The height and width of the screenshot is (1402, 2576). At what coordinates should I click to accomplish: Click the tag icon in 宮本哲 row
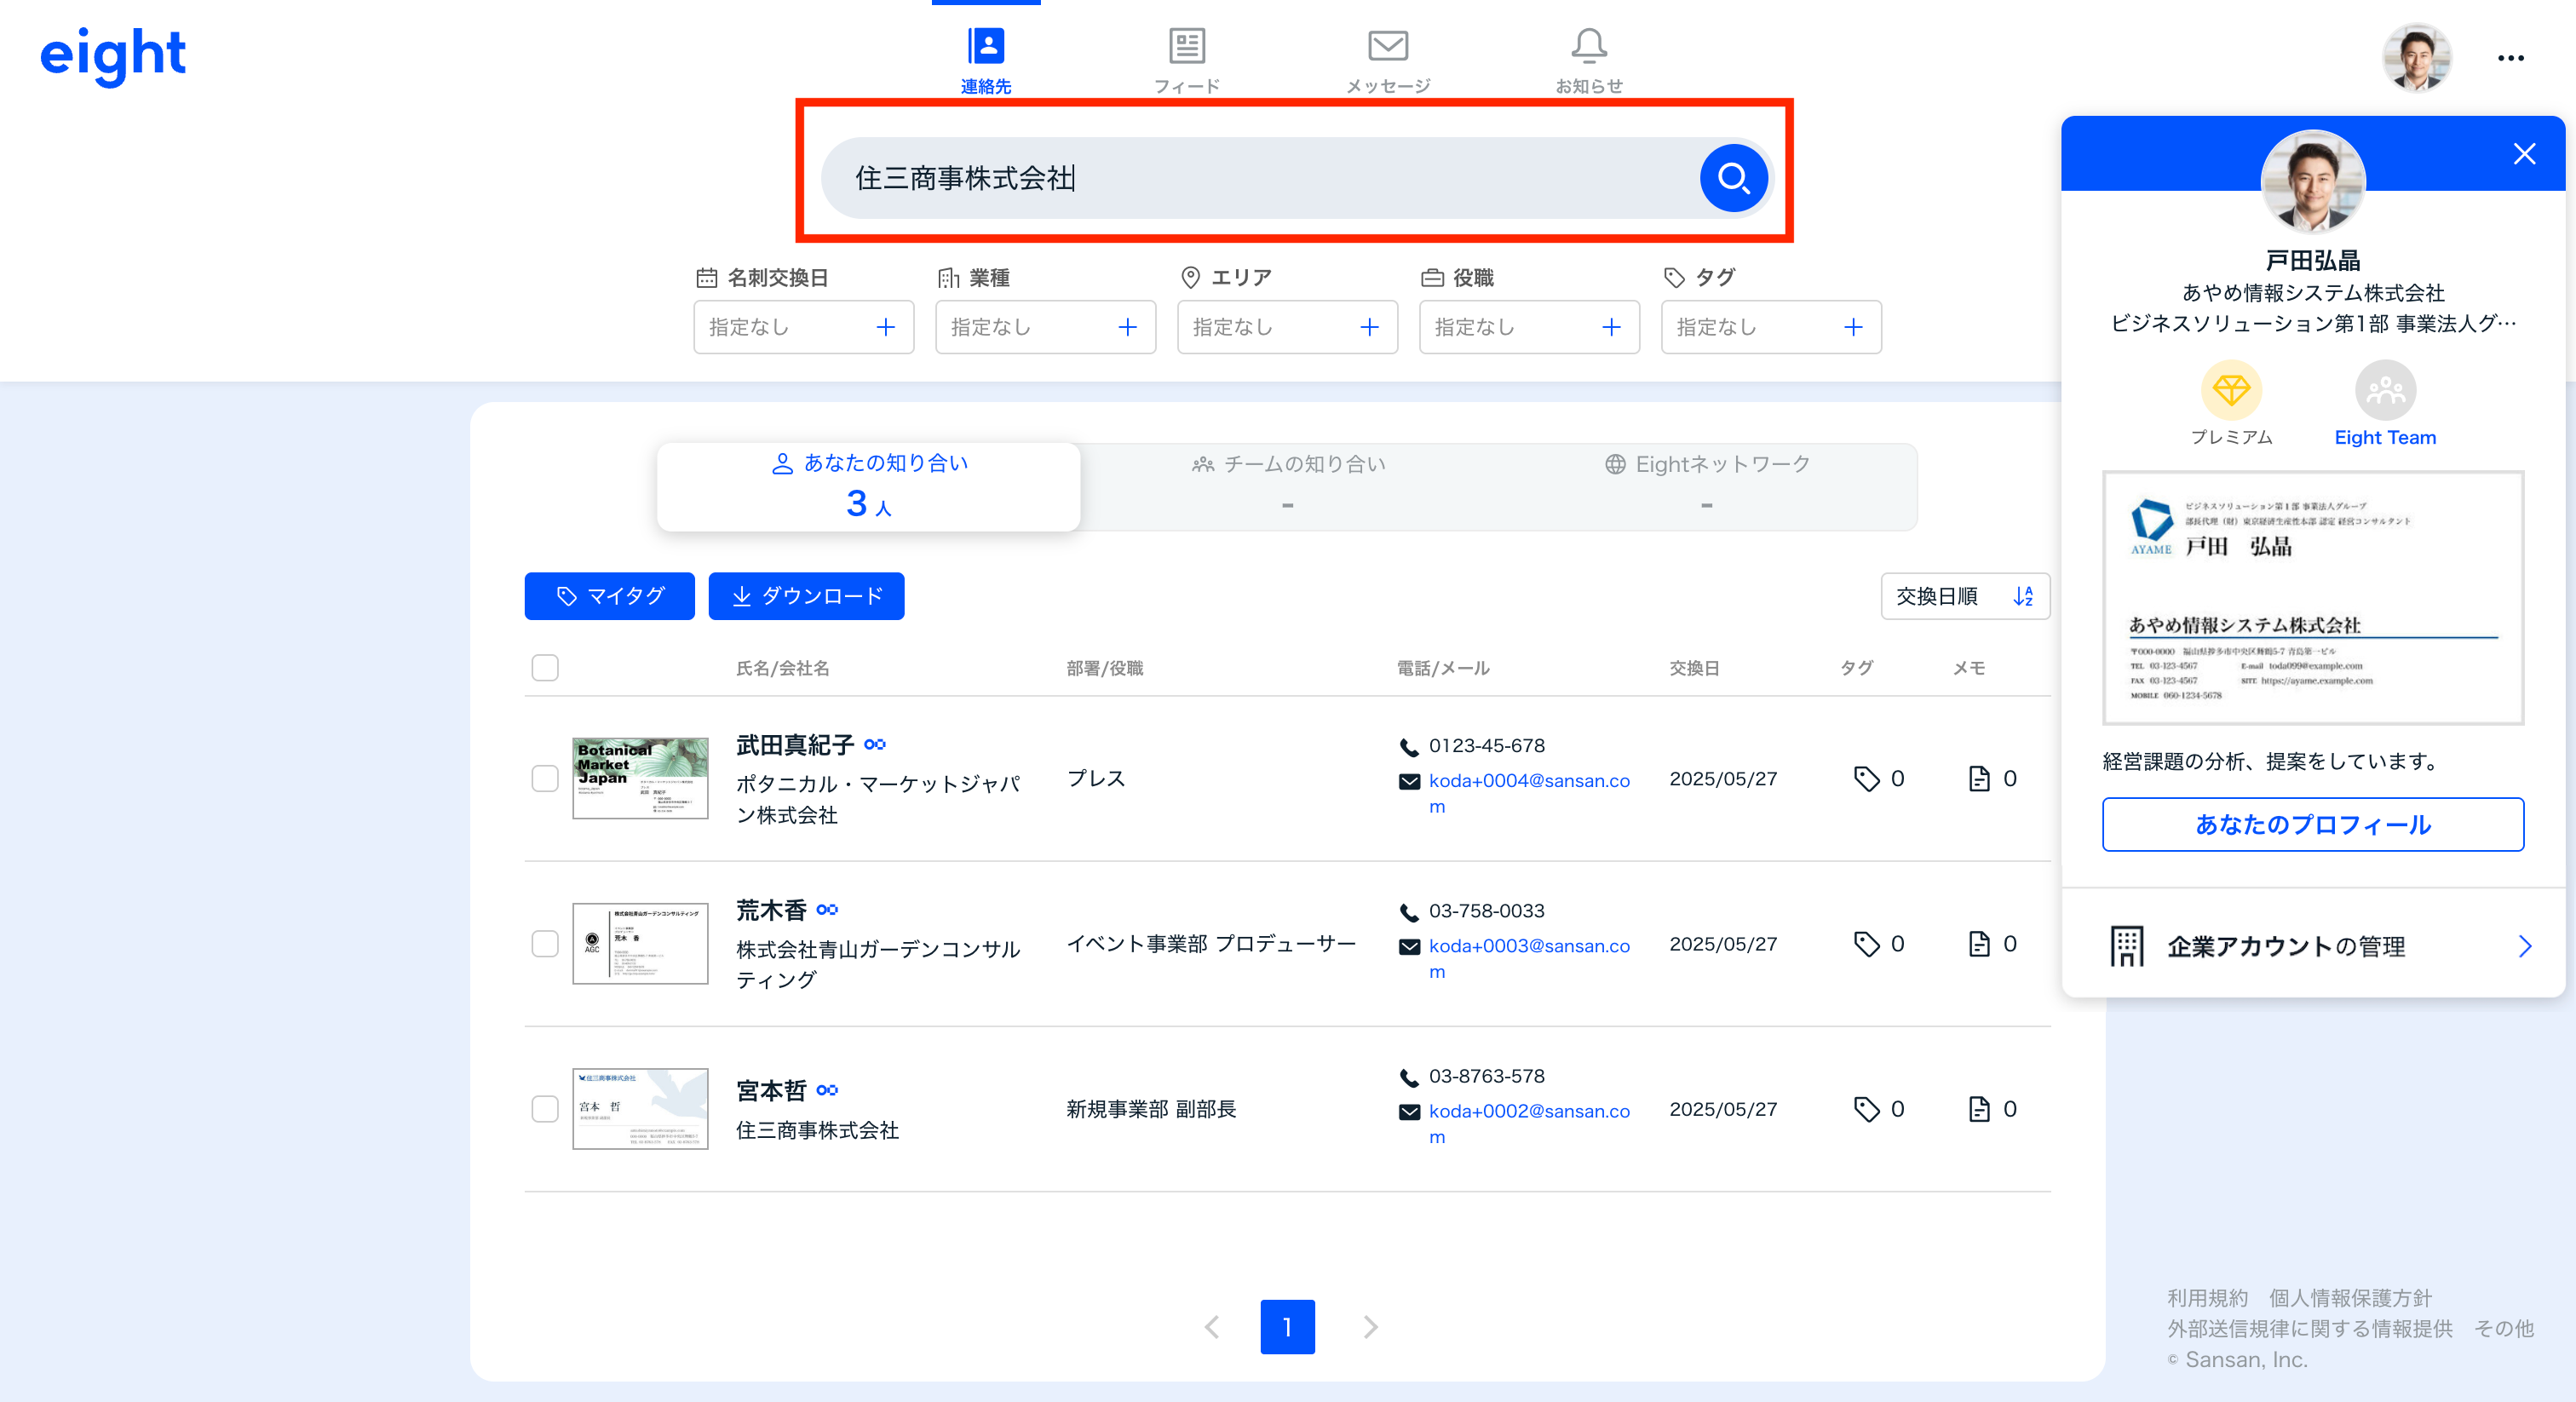pos(1866,1108)
